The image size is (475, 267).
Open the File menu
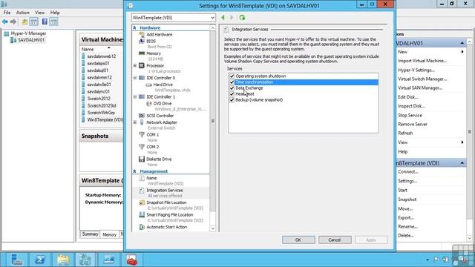(7, 13)
